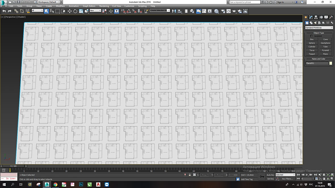Open the Rendering menu

(104, 6)
